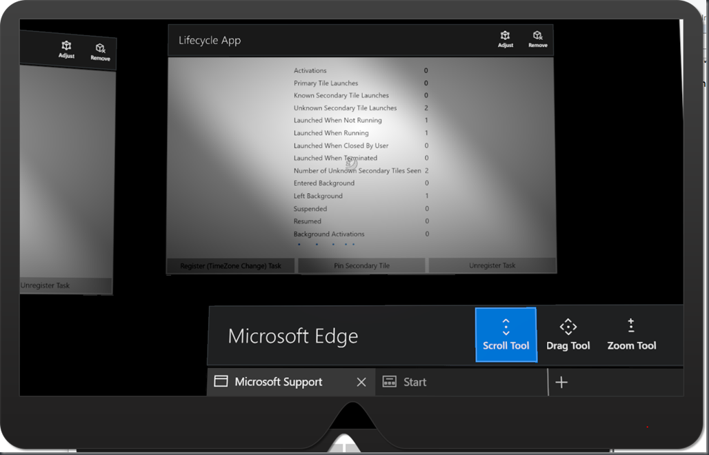Select the Zoom Tool in Microsoft Edge

632,335
